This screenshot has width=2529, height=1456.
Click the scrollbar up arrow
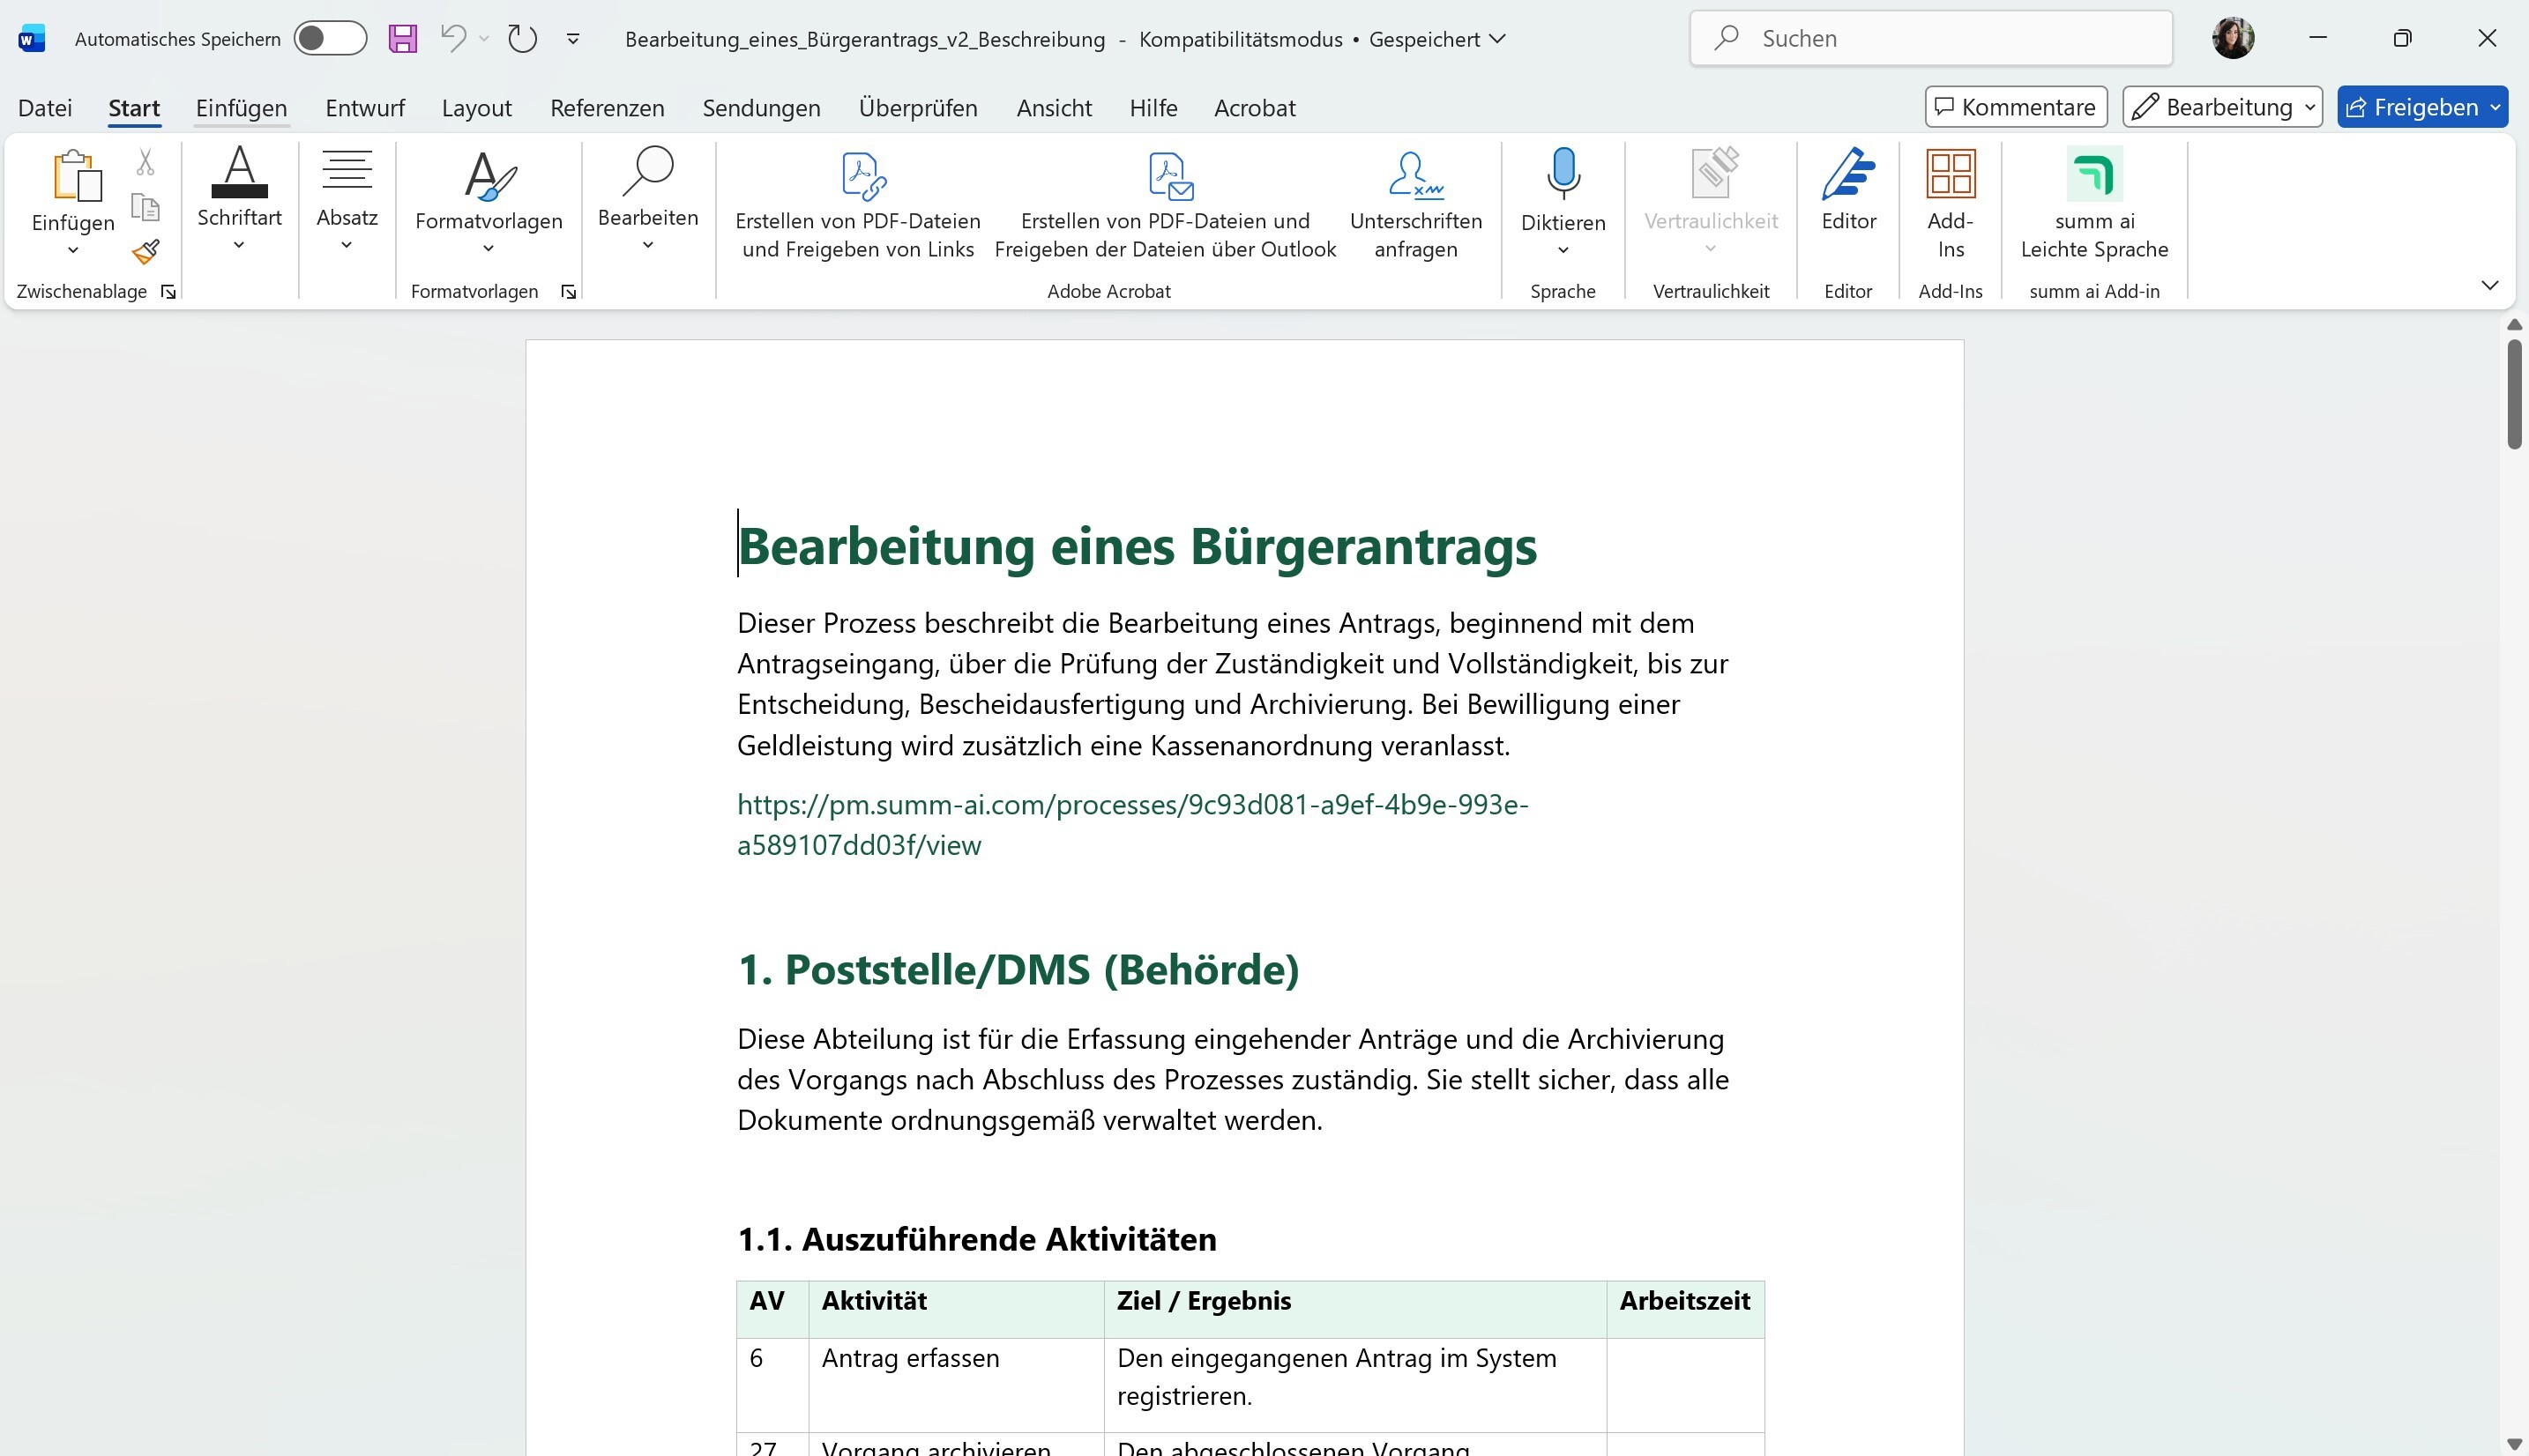tap(2514, 325)
